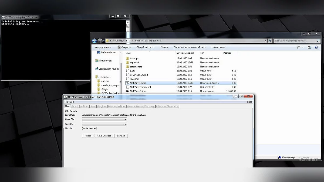The height and width of the screenshot is (182, 324).
Task: Click the Java icon in Save Editor title bar
Action: 65,97
